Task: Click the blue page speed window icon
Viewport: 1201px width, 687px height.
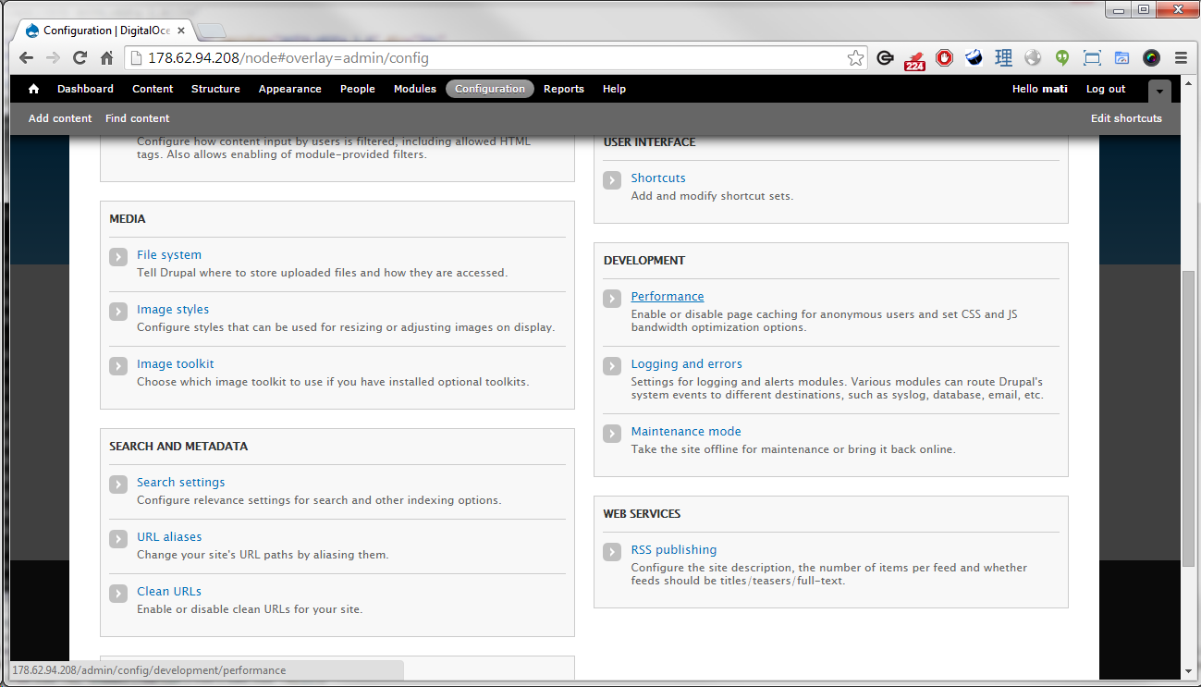Action: (1121, 58)
